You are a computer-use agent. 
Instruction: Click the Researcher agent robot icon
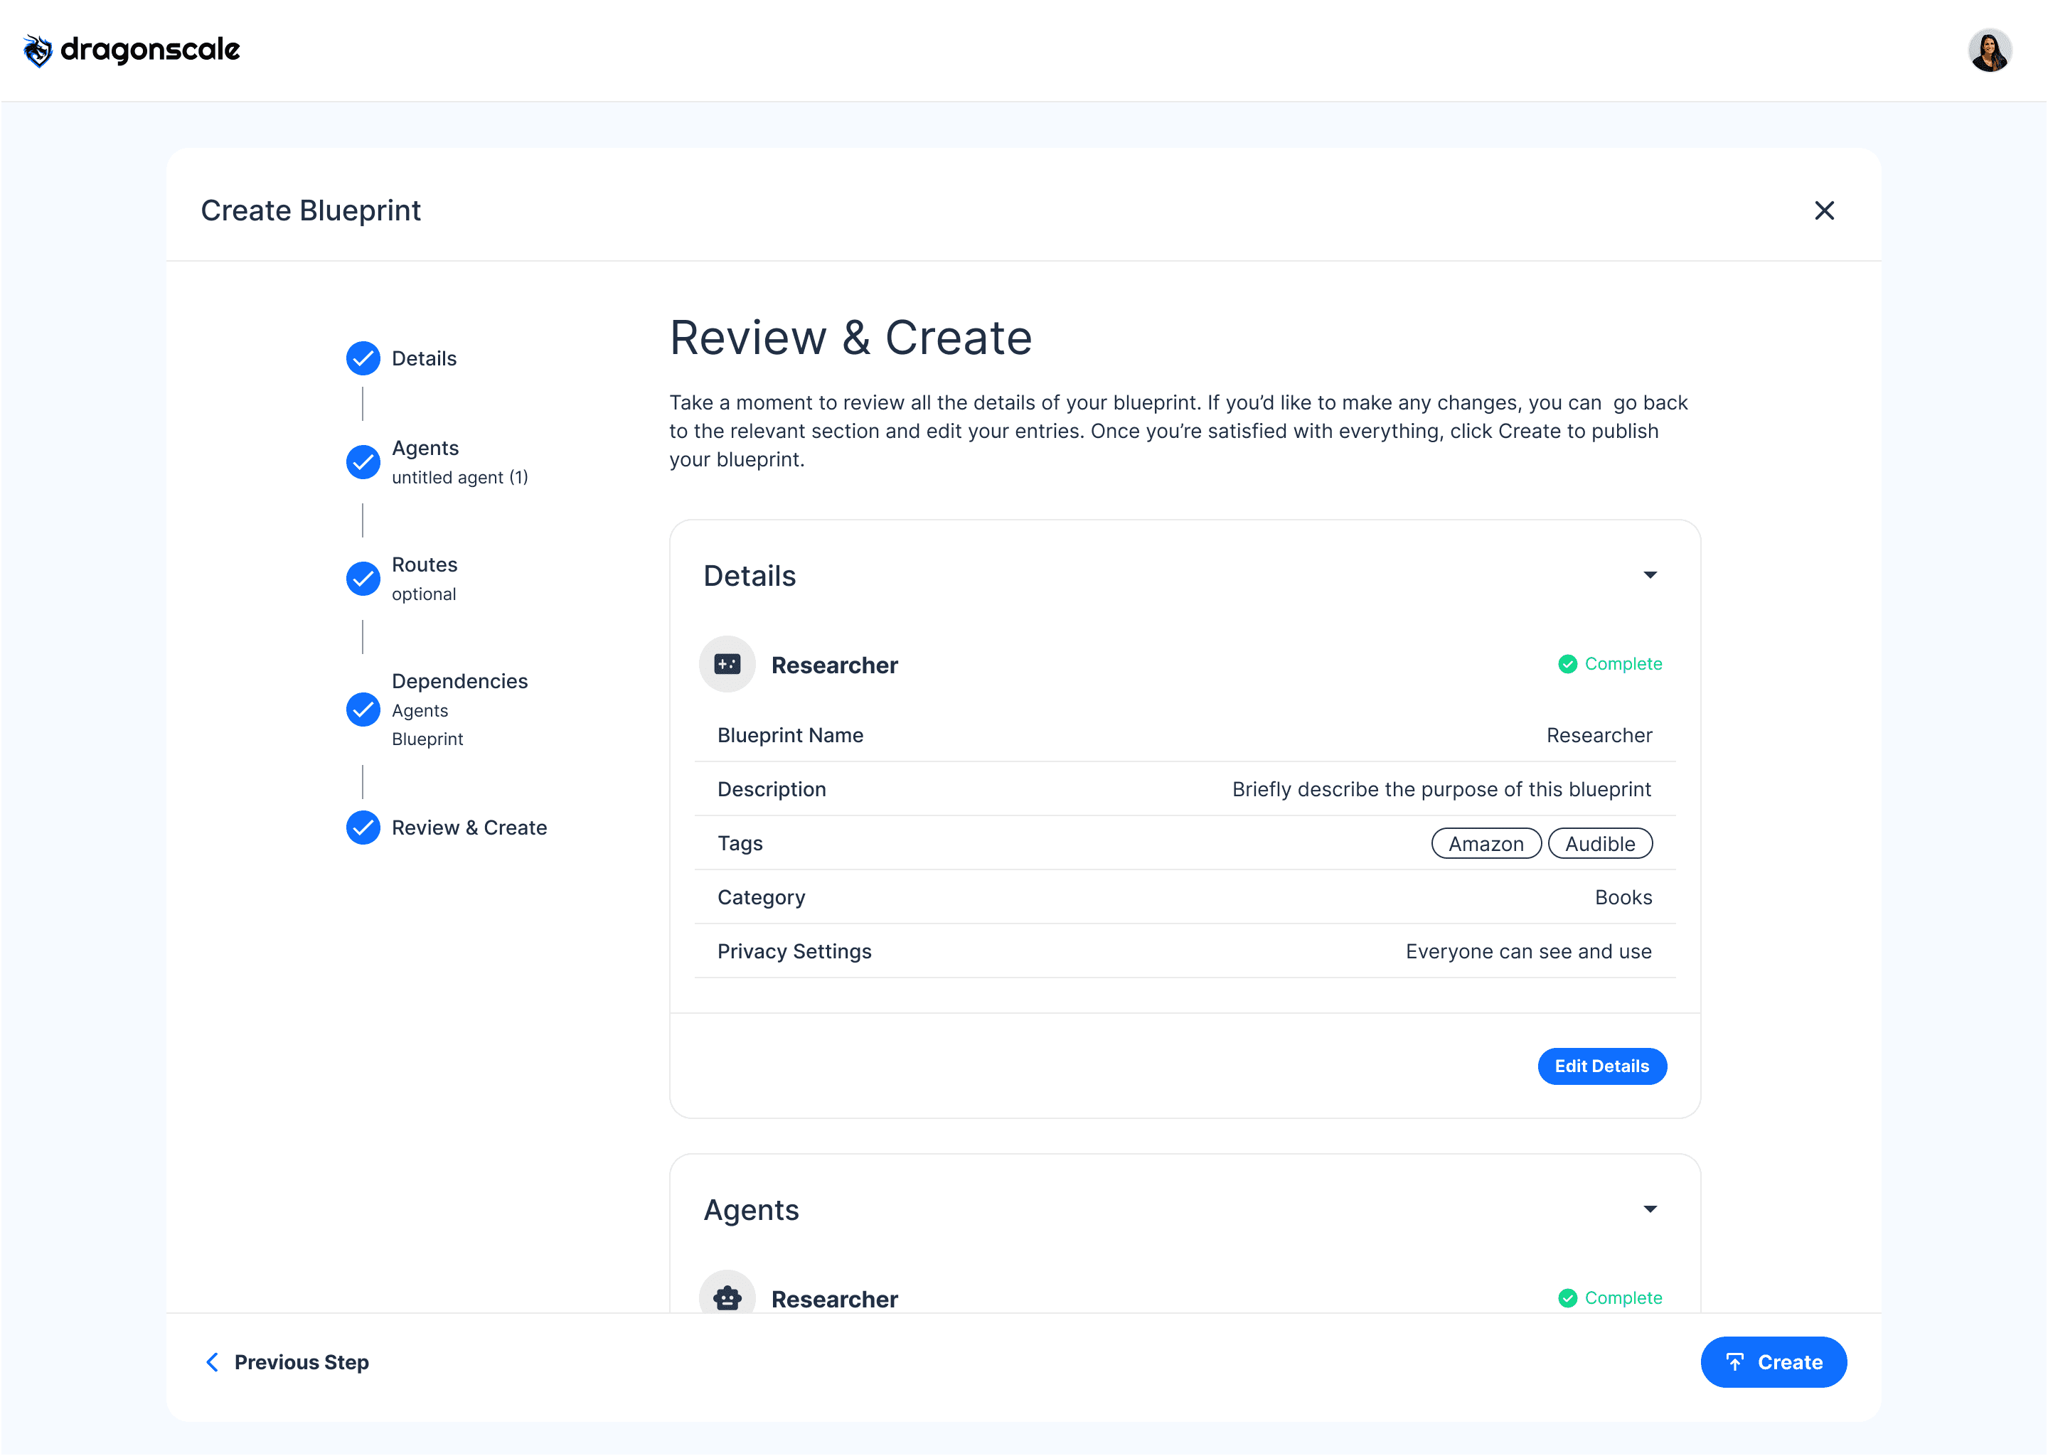coord(727,1297)
